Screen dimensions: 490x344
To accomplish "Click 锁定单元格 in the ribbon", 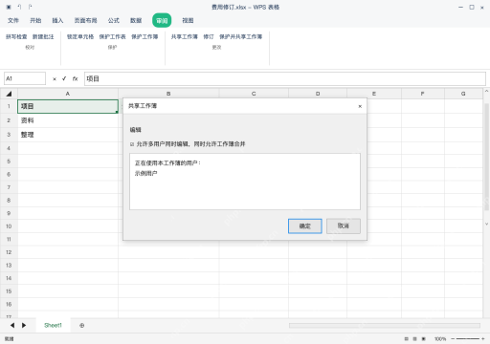I will pos(80,36).
